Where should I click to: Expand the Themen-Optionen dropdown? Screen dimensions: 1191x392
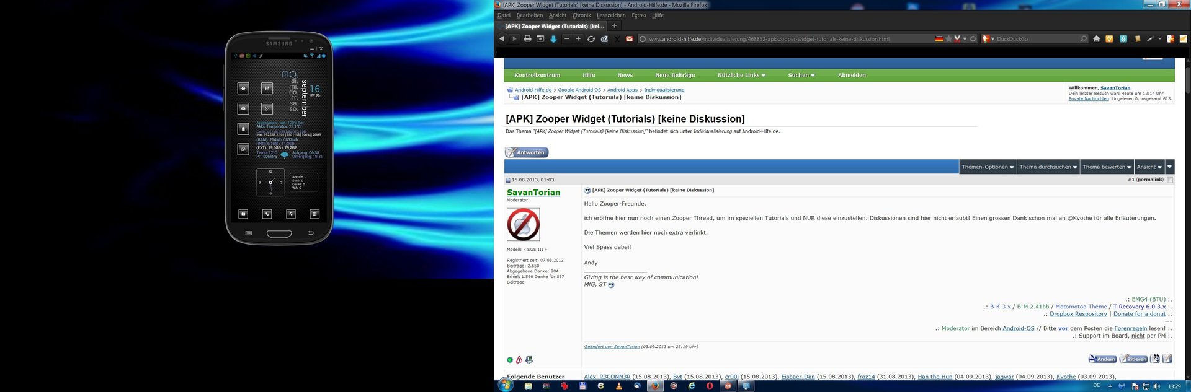(988, 167)
